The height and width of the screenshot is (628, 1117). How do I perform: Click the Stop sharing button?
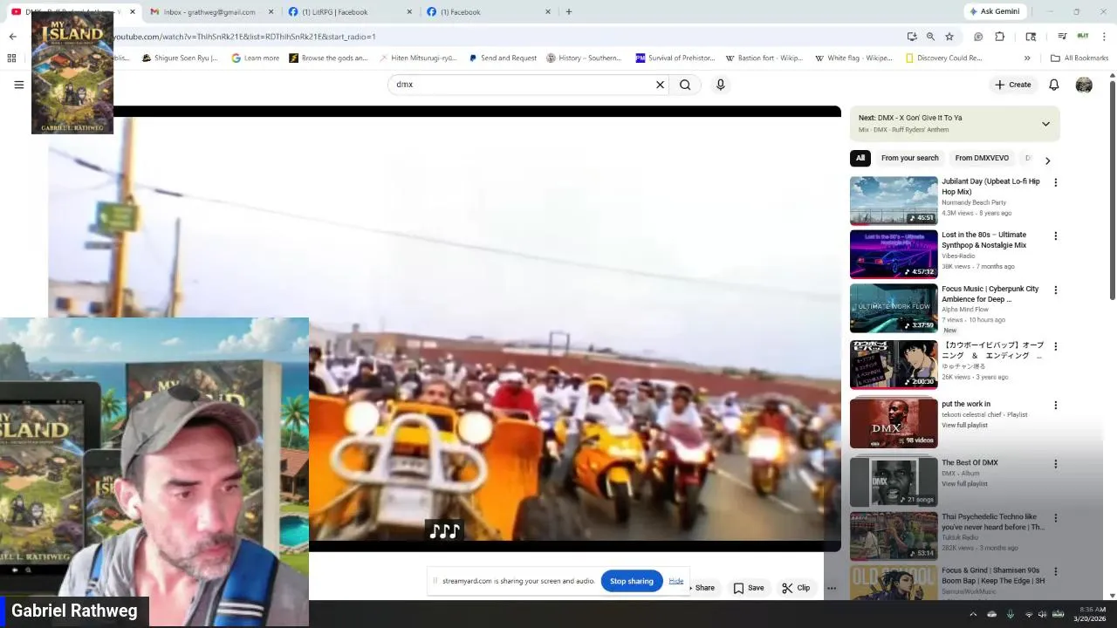(x=631, y=581)
